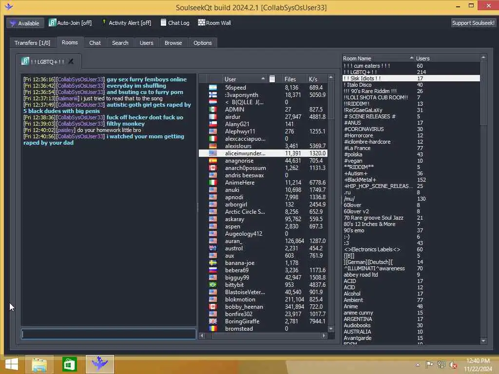
Task: Click the flag icon beside user 56speed
Action: click(x=213, y=88)
